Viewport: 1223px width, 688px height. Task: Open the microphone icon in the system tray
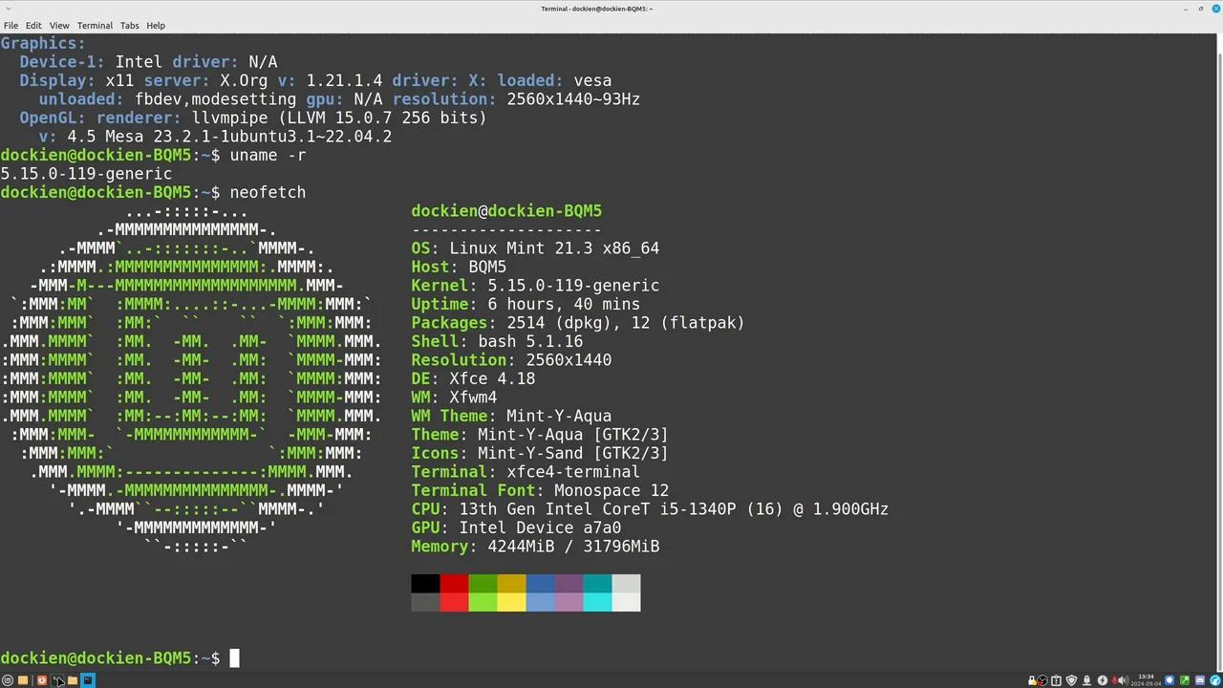click(x=1085, y=680)
